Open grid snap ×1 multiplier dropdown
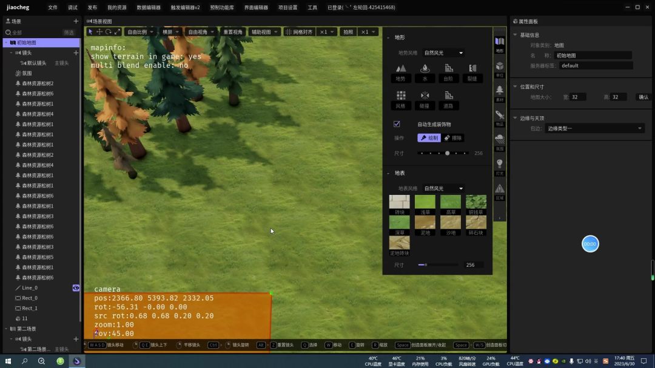This screenshot has height=368, width=655. pos(327,31)
